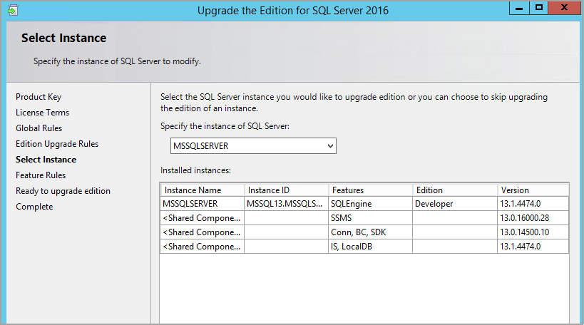Go to the Feature Rules step
Image resolution: width=584 pixels, height=325 pixels.
pyautogui.click(x=41, y=175)
